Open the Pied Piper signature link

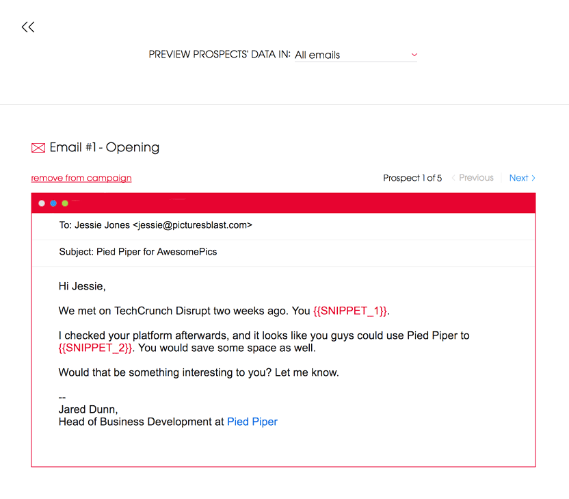[x=252, y=422]
